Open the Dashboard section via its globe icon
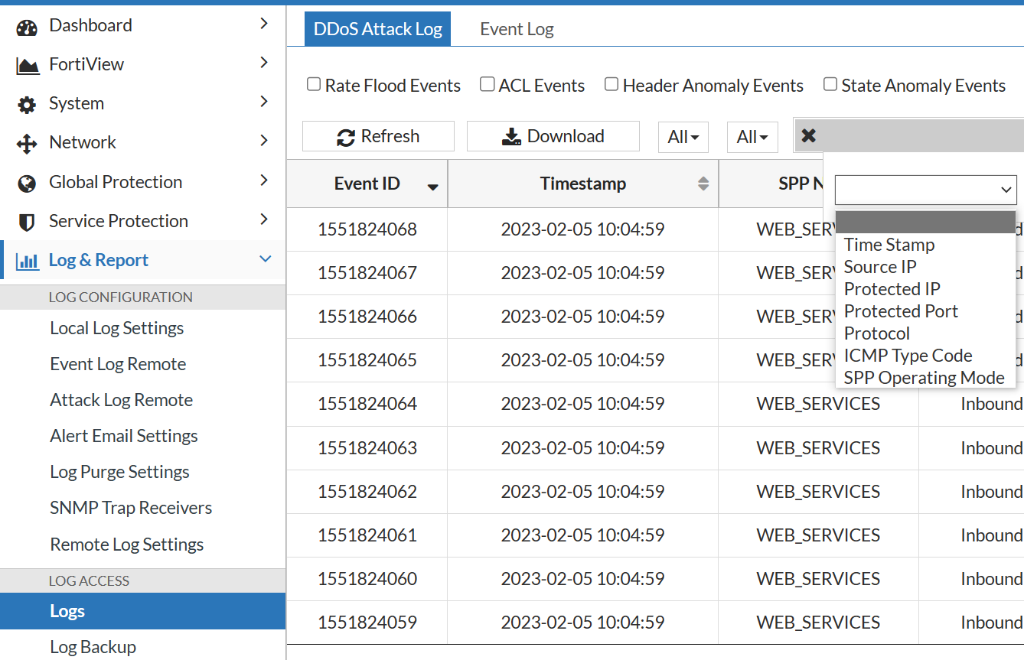 tap(27, 24)
